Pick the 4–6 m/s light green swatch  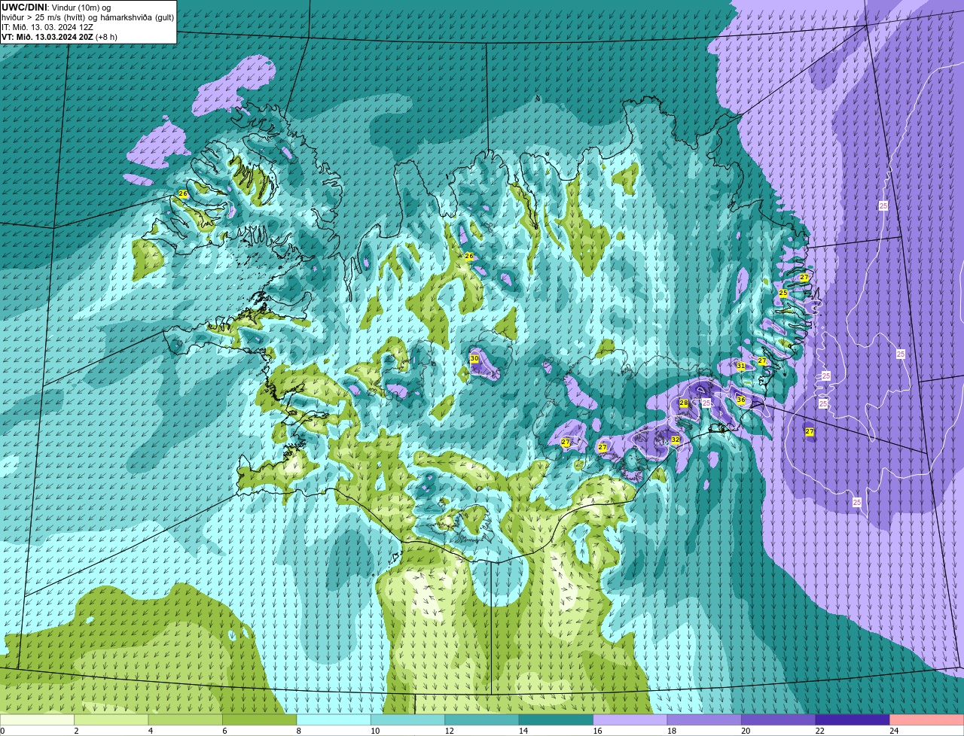click(185, 720)
